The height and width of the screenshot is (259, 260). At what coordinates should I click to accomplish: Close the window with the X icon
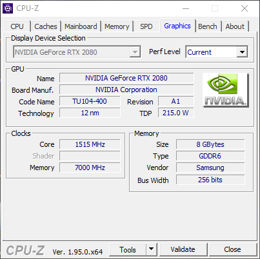[x=245, y=8]
